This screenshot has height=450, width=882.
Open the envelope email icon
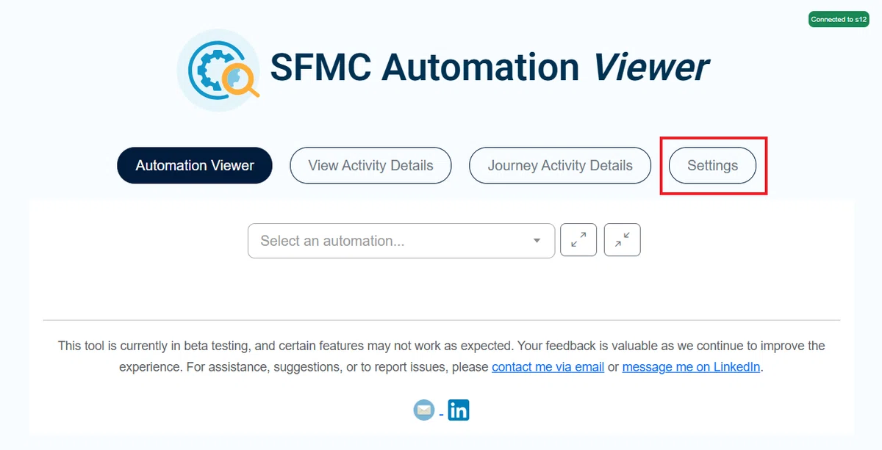(x=424, y=410)
